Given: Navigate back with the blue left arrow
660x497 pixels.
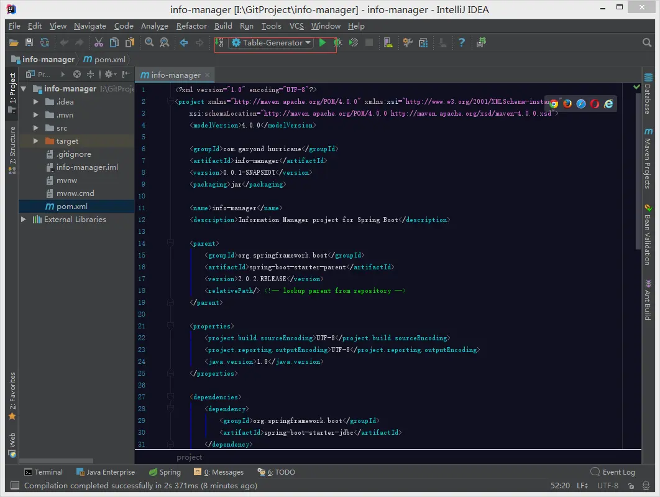Looking at the screenshot, I should pyautogui.click(x=184, y=42).
